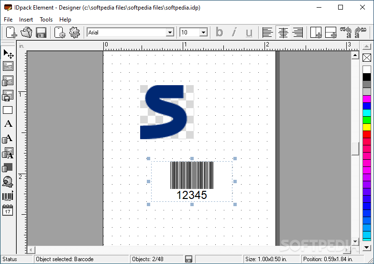Select the no-color crossed swatch
The image size is (374, 264).
[367, 57]
